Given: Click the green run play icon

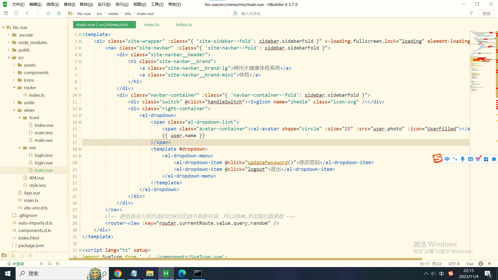Looking at the screenshot, I should [59, 13].
